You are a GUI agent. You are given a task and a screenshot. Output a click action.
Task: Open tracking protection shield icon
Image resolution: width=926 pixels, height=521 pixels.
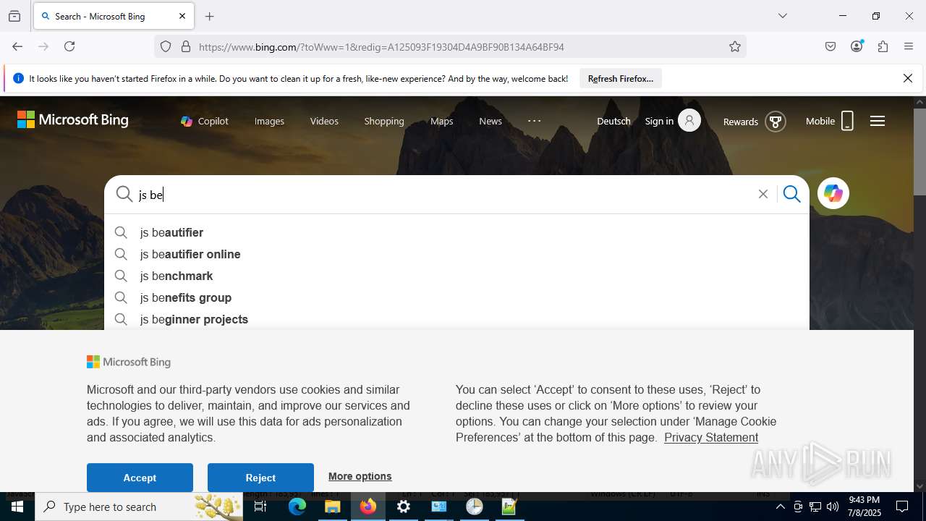(x=166, y=46)
